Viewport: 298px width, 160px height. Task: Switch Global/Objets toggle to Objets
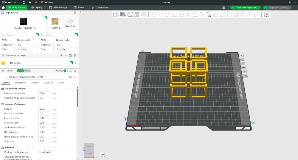(27, 71)
